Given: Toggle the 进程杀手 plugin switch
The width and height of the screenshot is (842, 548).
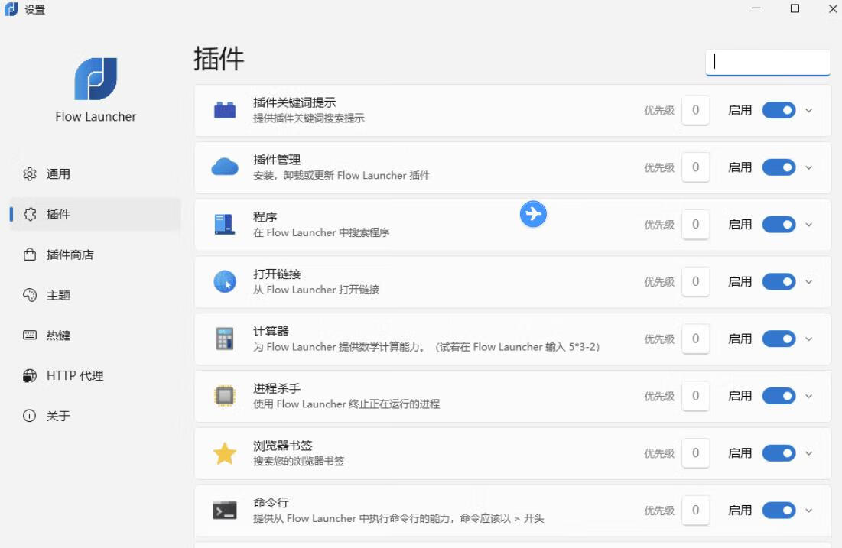Looking at the screenshot, I should pos(779,396).
